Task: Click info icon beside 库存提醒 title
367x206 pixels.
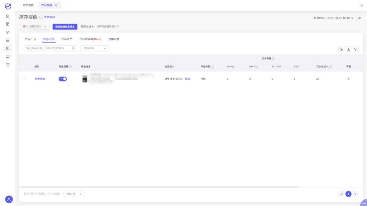Action: [41, 17]
